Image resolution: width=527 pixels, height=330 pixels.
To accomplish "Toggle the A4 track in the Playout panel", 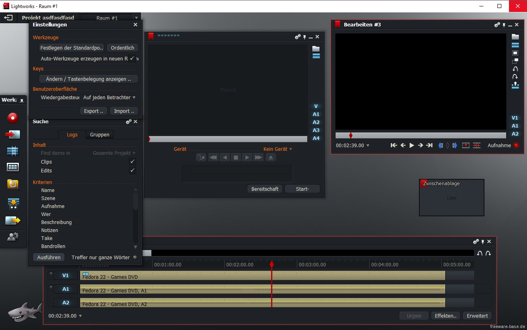I will pyautogui.click(x=316, y=138).
